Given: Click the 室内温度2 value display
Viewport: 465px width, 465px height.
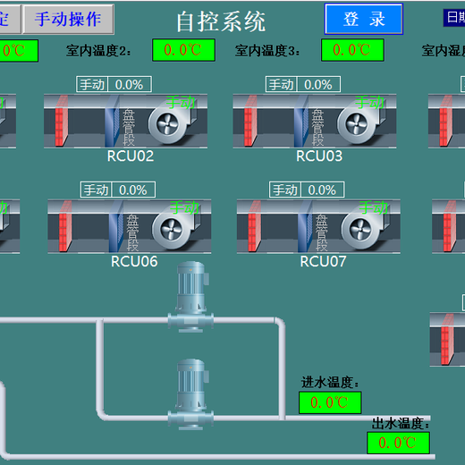Looking at the screenshot, I should (183, 50).
